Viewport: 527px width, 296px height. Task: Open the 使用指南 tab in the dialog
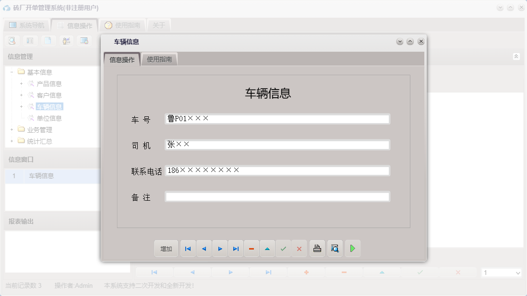160,59
